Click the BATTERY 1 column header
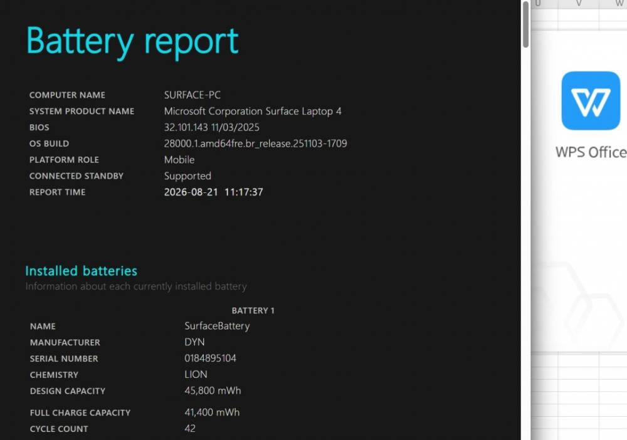 (x=253, y=310)
